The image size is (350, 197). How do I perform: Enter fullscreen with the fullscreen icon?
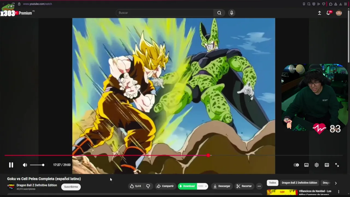point(337,165)
